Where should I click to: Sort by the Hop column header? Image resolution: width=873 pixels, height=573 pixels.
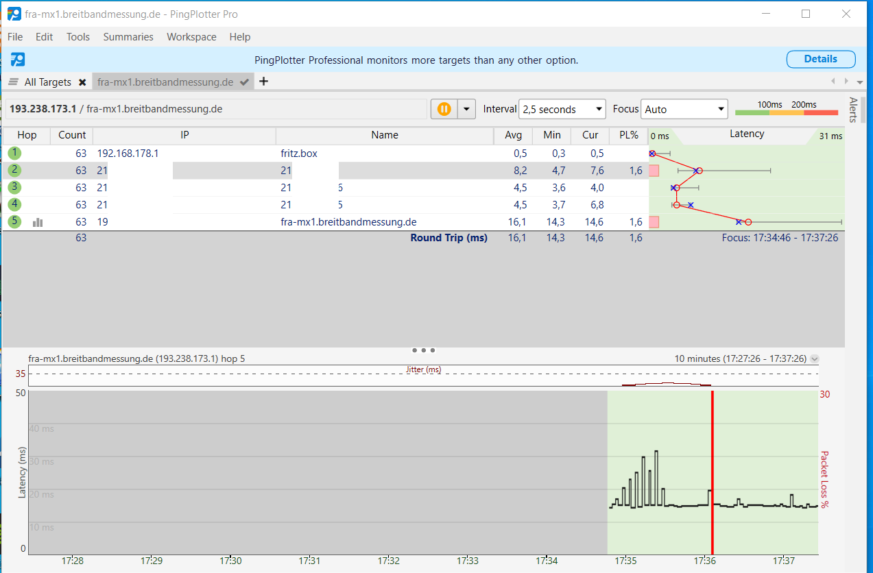pos(27,135)
